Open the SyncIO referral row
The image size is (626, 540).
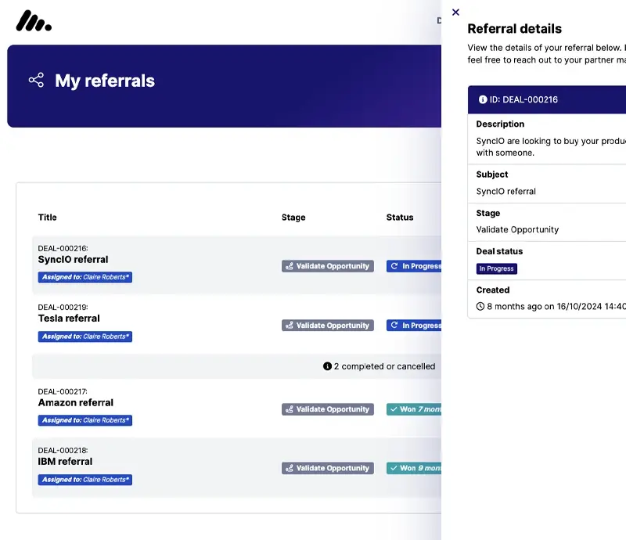pyautogui.click(x=73, y=260)
